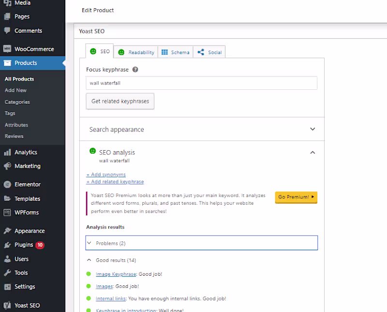Open Categories under Products
This screenshot has width=387, height=312.
pos(17,102)
